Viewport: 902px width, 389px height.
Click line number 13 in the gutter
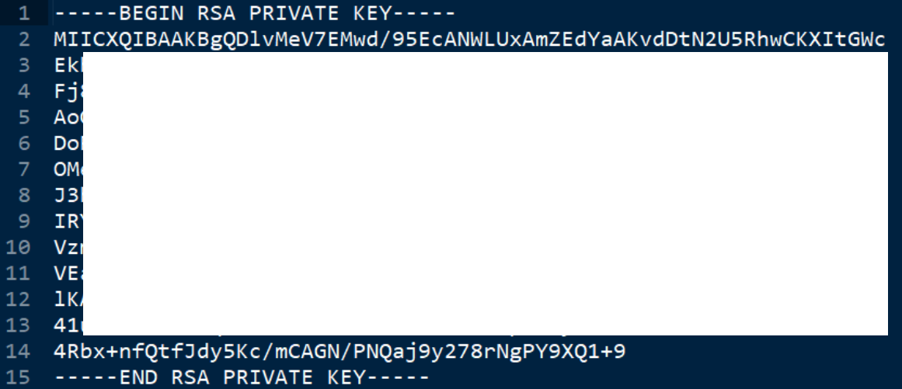pyautogui.click(x=18, y=326)
